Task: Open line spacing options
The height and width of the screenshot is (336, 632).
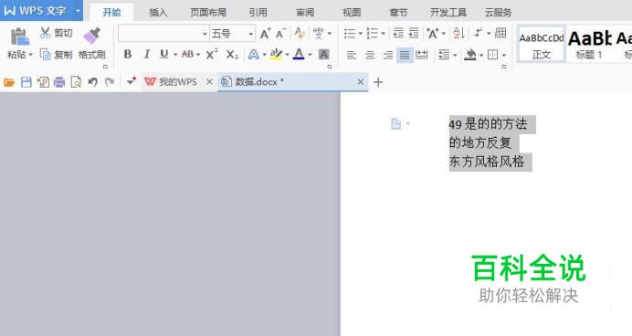Action: [x=444, y=55]
